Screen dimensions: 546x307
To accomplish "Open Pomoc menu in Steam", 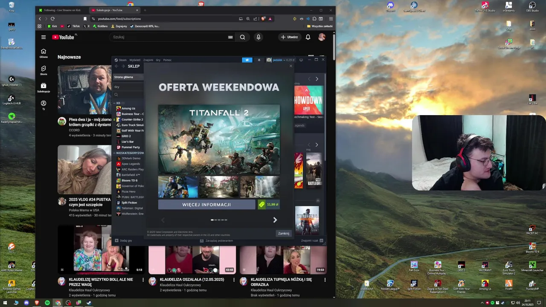I will click(167, 60).
